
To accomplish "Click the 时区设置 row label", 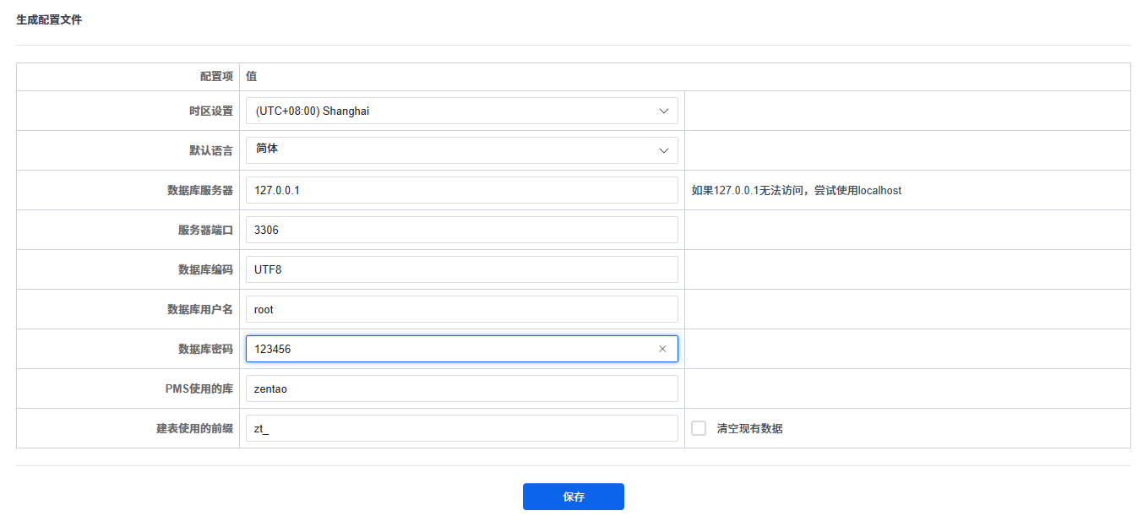I will click(x=210, y=111).
